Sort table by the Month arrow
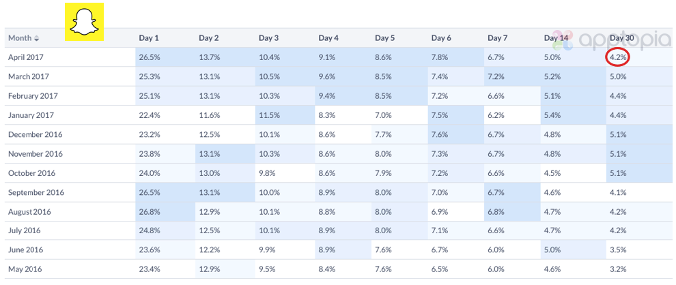 (37, 38)
